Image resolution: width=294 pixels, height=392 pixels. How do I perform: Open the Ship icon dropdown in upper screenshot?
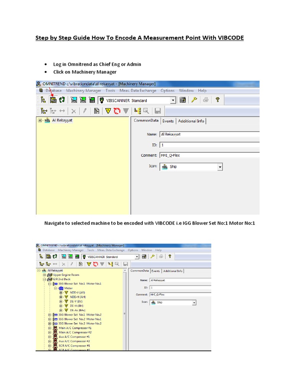tap(220, 167)
